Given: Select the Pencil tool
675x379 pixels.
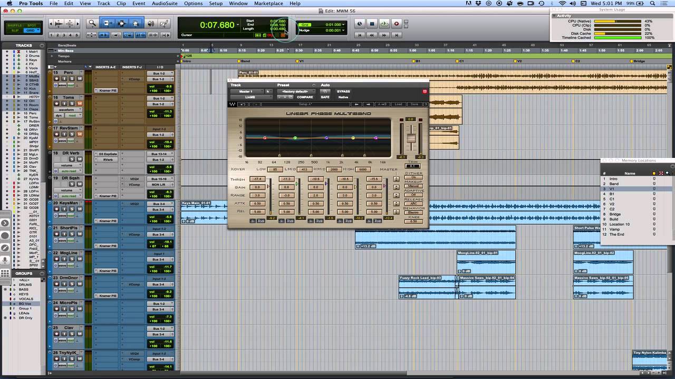Looking at the screenshot, I should [x=164, y=24].
